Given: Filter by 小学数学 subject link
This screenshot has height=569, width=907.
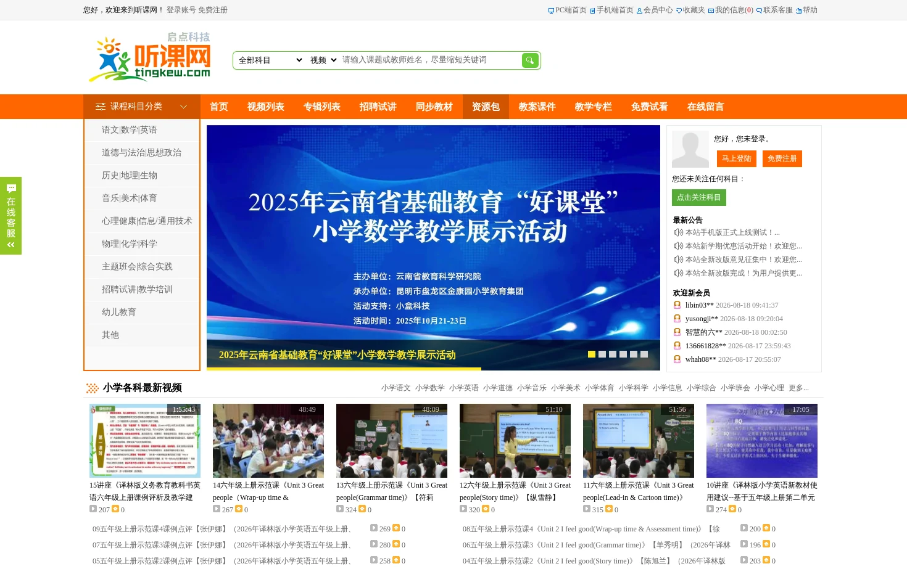Looking at the screenshot, I should 430,388.
